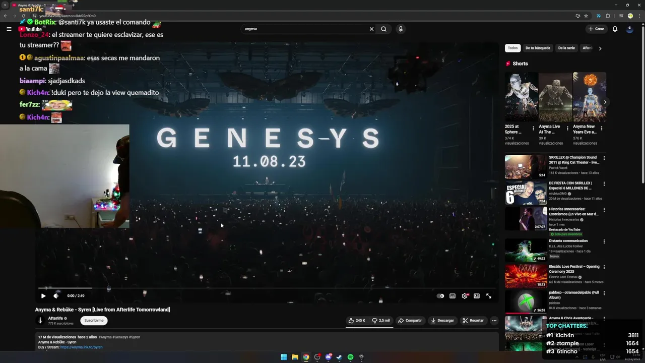Viewport: 645px width, 363px height.
Task: Open the Distante communication video
Action: pos(526,250)
